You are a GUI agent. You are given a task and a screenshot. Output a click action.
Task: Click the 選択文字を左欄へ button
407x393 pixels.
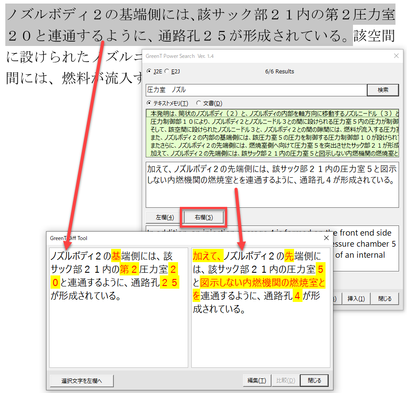tap(81, 381)
